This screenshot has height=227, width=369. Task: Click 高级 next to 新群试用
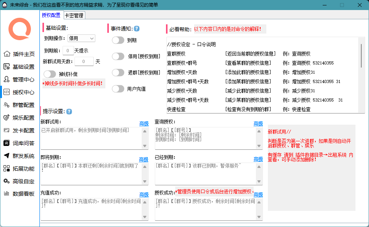coord(144,123)
